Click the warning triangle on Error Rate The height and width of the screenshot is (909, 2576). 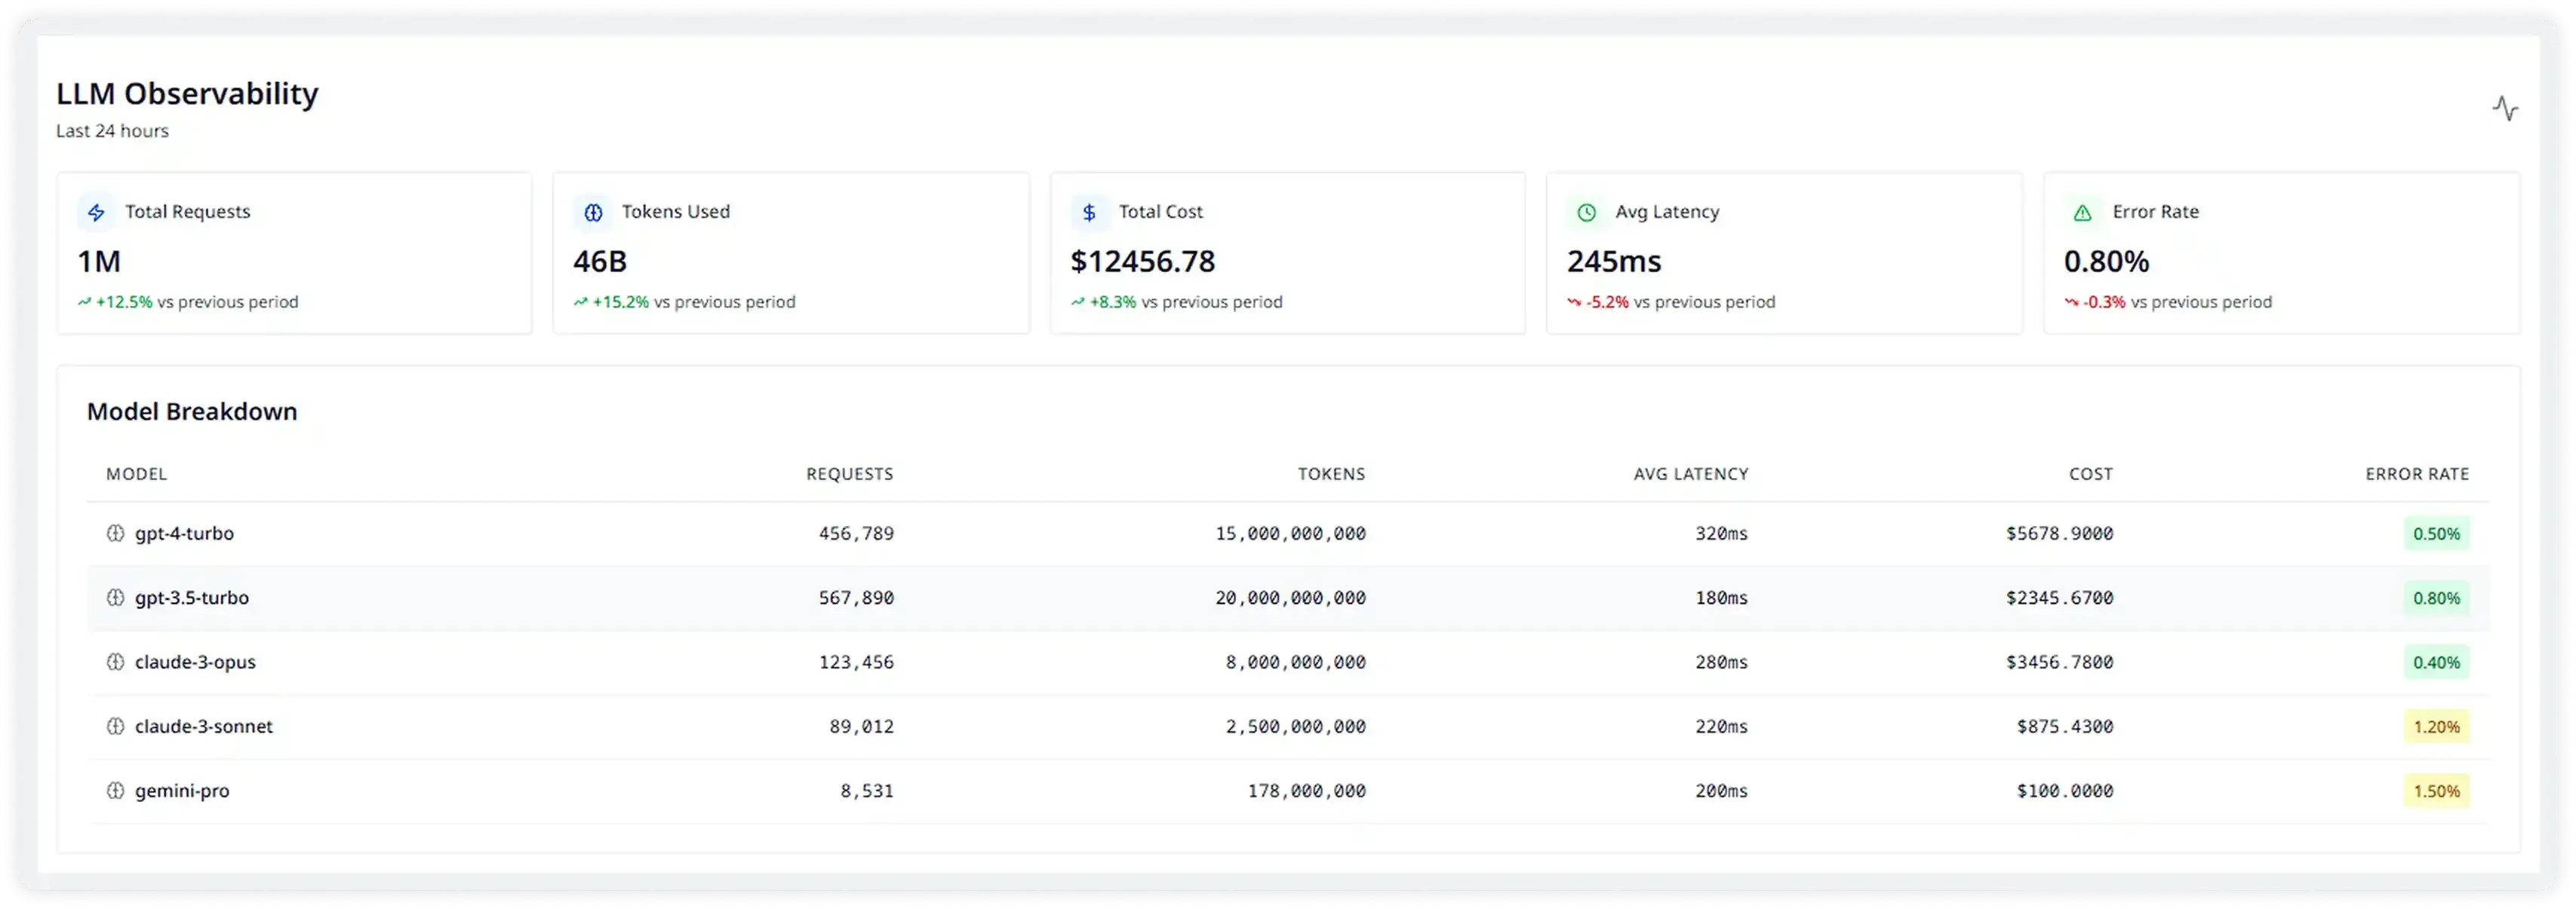2082,213
